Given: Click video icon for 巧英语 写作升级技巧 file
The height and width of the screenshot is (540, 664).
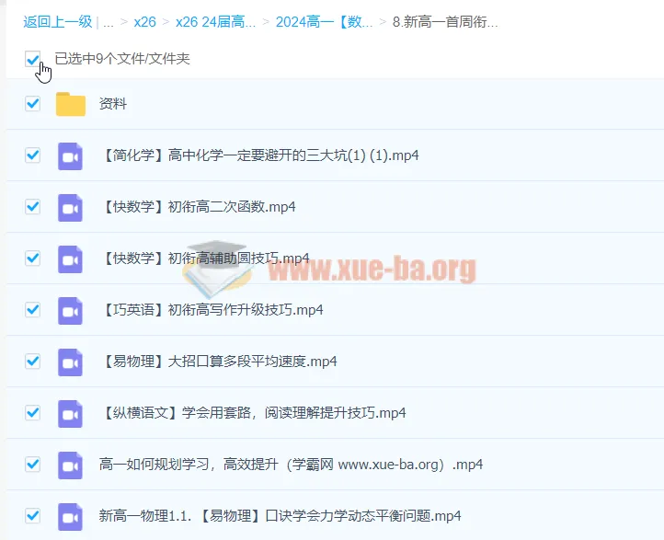Looking at the screenshot, I should point(70,310).
